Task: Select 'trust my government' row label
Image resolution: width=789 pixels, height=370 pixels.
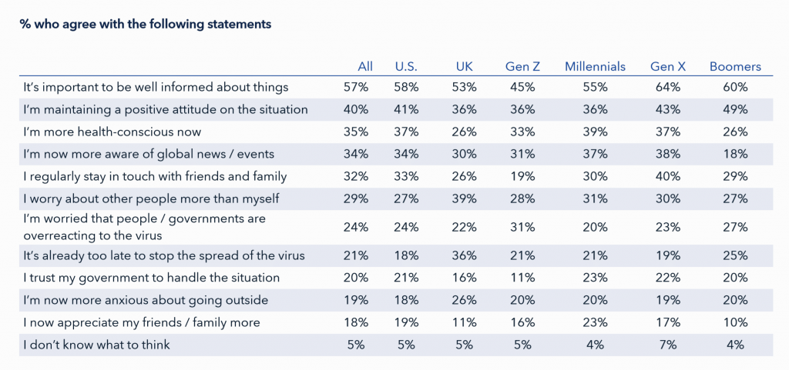Action: click(x=151, y=277)
